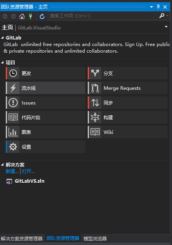
Task: Collapse the GitLab section
Action: [x=2, y=38]
